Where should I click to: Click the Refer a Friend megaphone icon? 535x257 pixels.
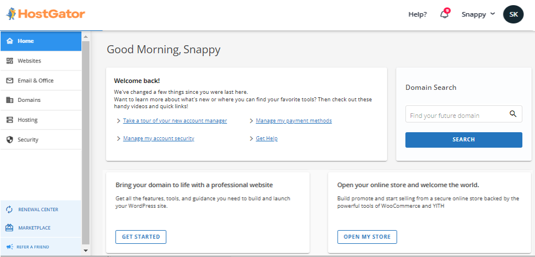pyautogui.click(x=9, y=247)
